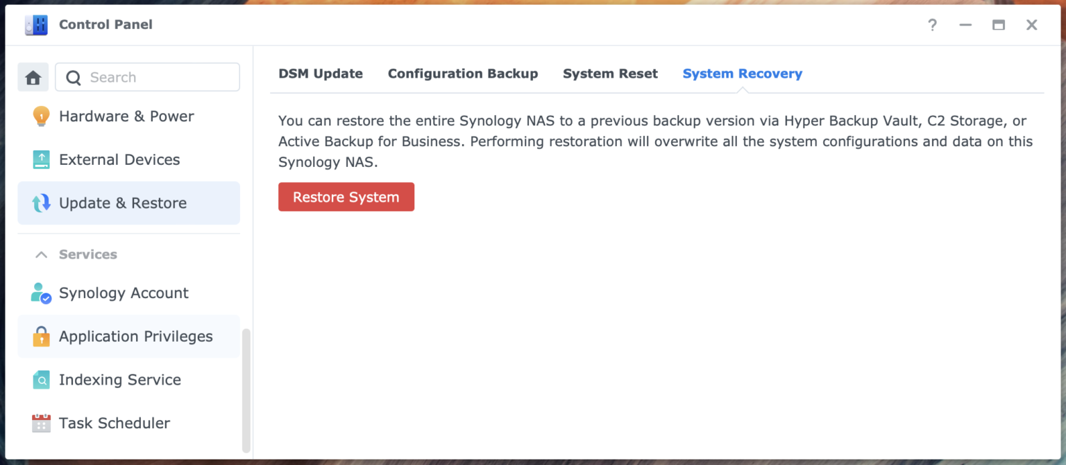
Task: Click the Task Scheduler calendar icon
Action: (41, 423)
